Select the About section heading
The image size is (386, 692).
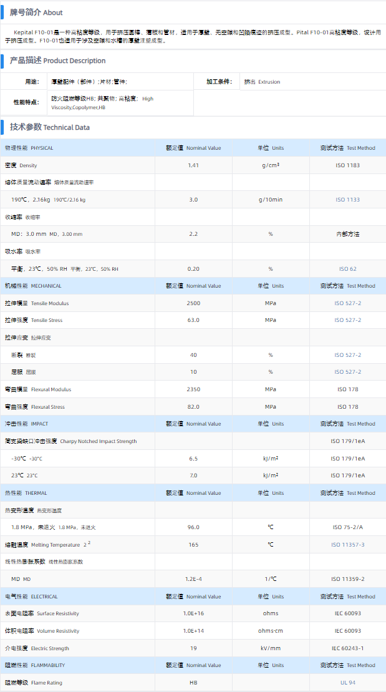point(36,12)
